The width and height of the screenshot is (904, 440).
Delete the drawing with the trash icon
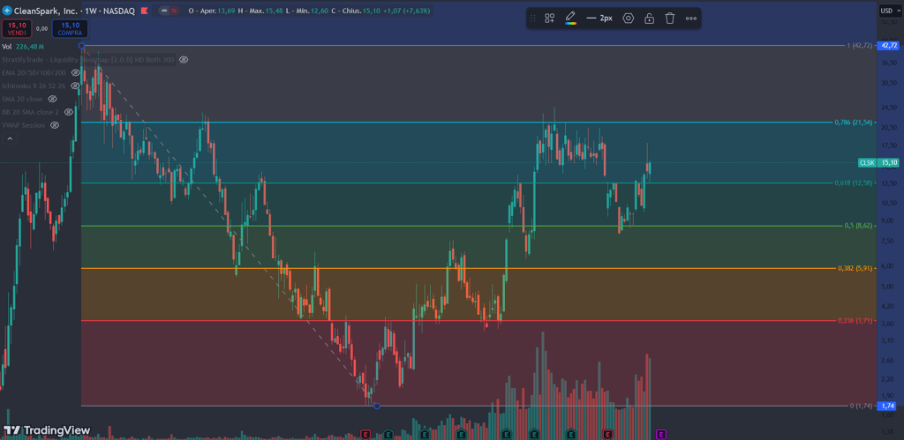[670, 18]
